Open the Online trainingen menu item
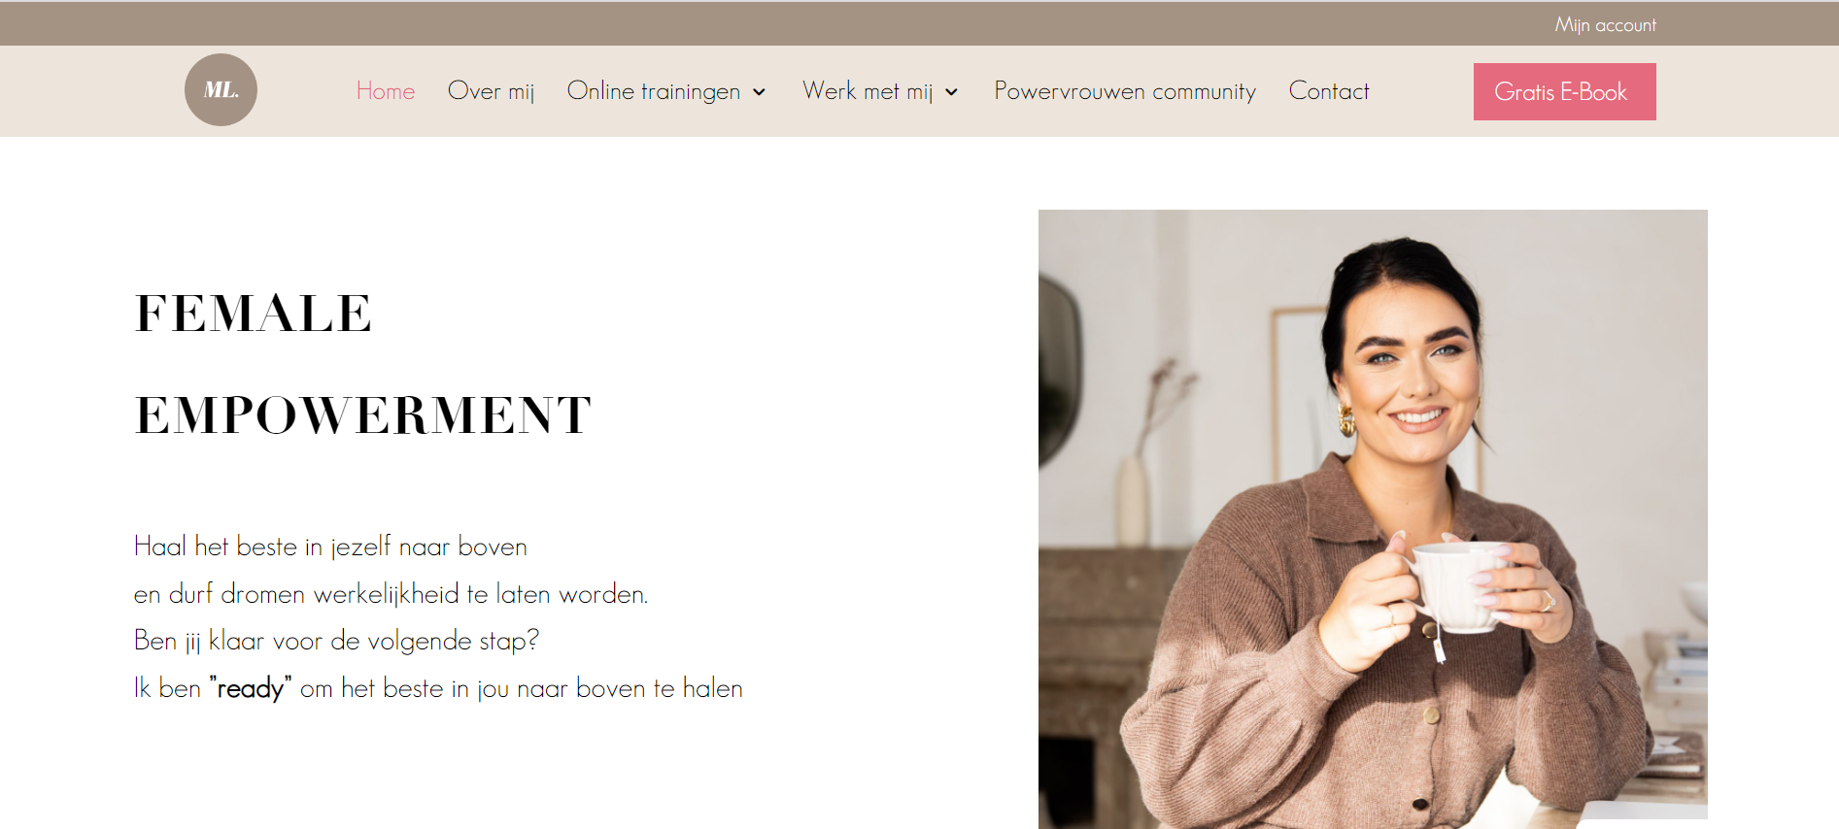Image resolution: width=1839 pixels, height=829 pixels. pos(653,91)
